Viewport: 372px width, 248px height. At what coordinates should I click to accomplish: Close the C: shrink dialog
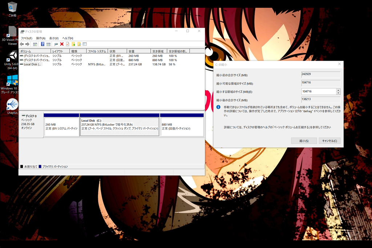click(x=340, y=64)
